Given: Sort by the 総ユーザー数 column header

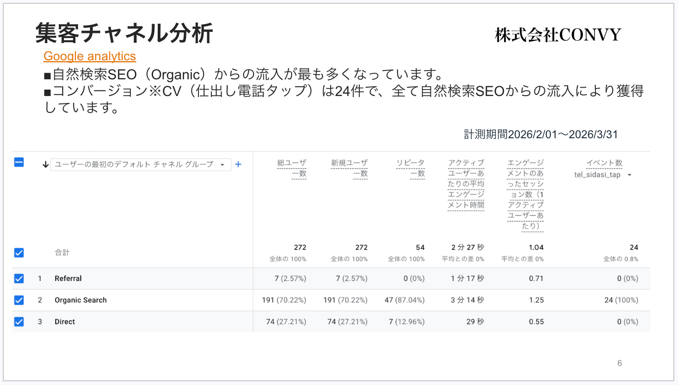Looking at the screenshot, I should (292, 168).
